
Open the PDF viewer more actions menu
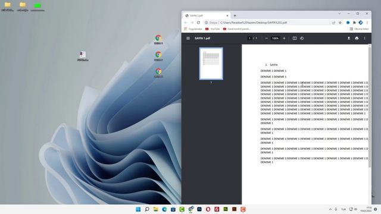click(365, 38)
